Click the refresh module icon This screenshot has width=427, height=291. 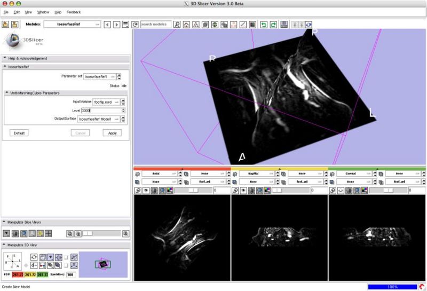(x=135, y=25)
